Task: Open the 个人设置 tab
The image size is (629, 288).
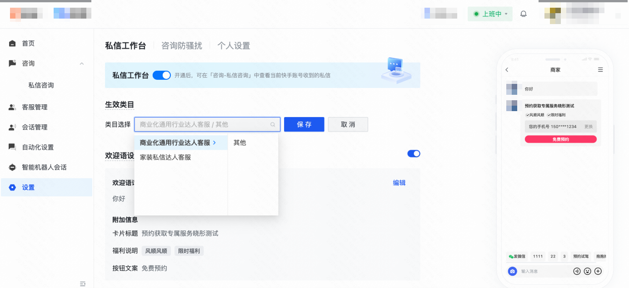Action: pyautogui.click(x=234, y=45)
